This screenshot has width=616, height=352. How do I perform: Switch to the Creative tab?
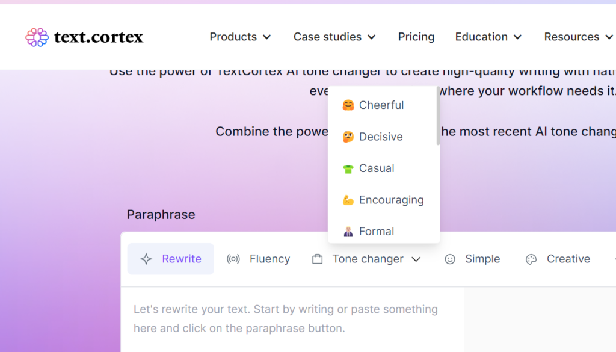coord(558,259)
